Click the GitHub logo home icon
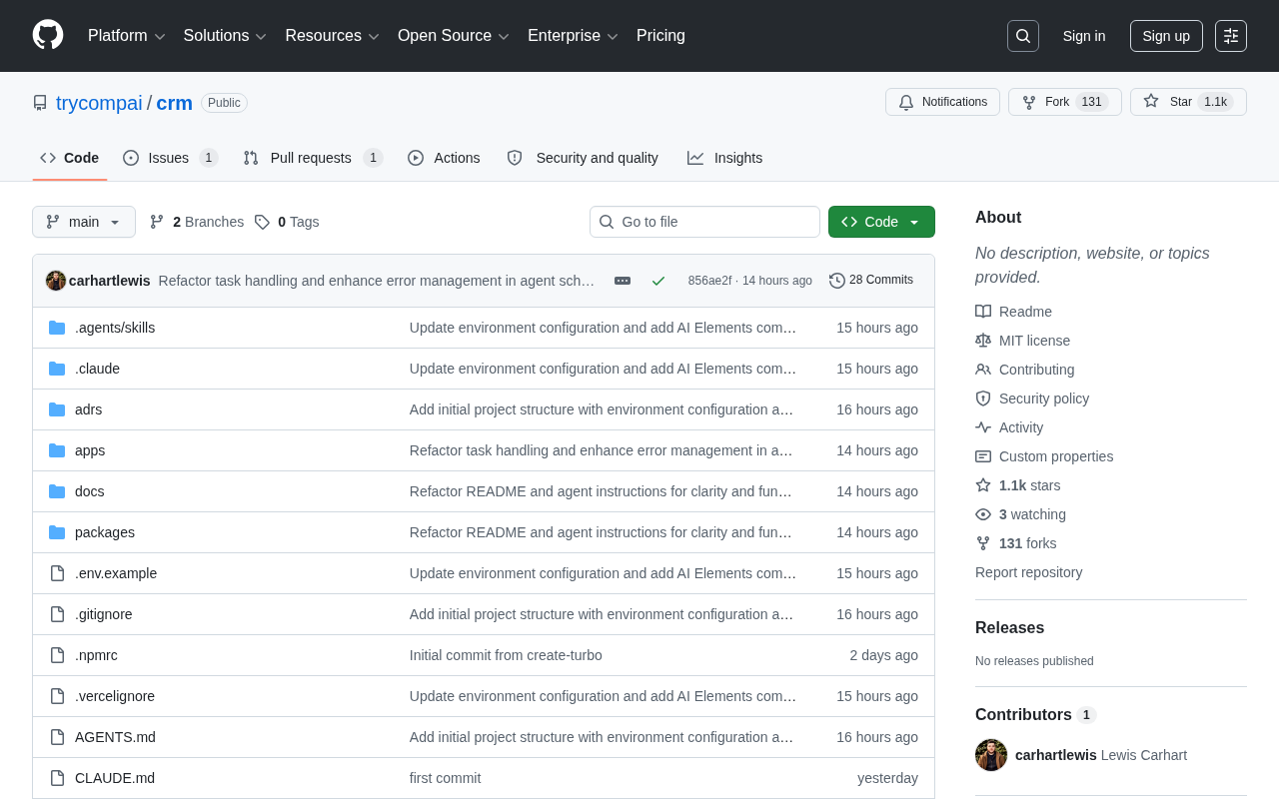This screenshot has width=1279, height=799. (48, 35)
